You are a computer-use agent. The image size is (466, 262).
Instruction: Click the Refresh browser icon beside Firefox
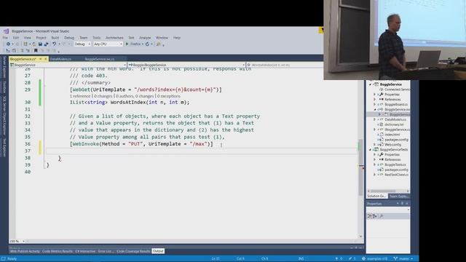pos(147,44)
